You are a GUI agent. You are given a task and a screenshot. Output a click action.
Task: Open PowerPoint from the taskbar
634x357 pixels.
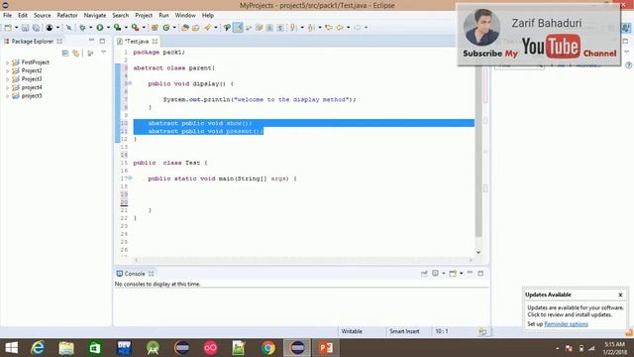pyautogui.click(x=326, y=348)
